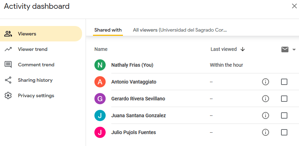Open Sharing history in sidebar
This screenshot has width=299, height=146.
35,80
